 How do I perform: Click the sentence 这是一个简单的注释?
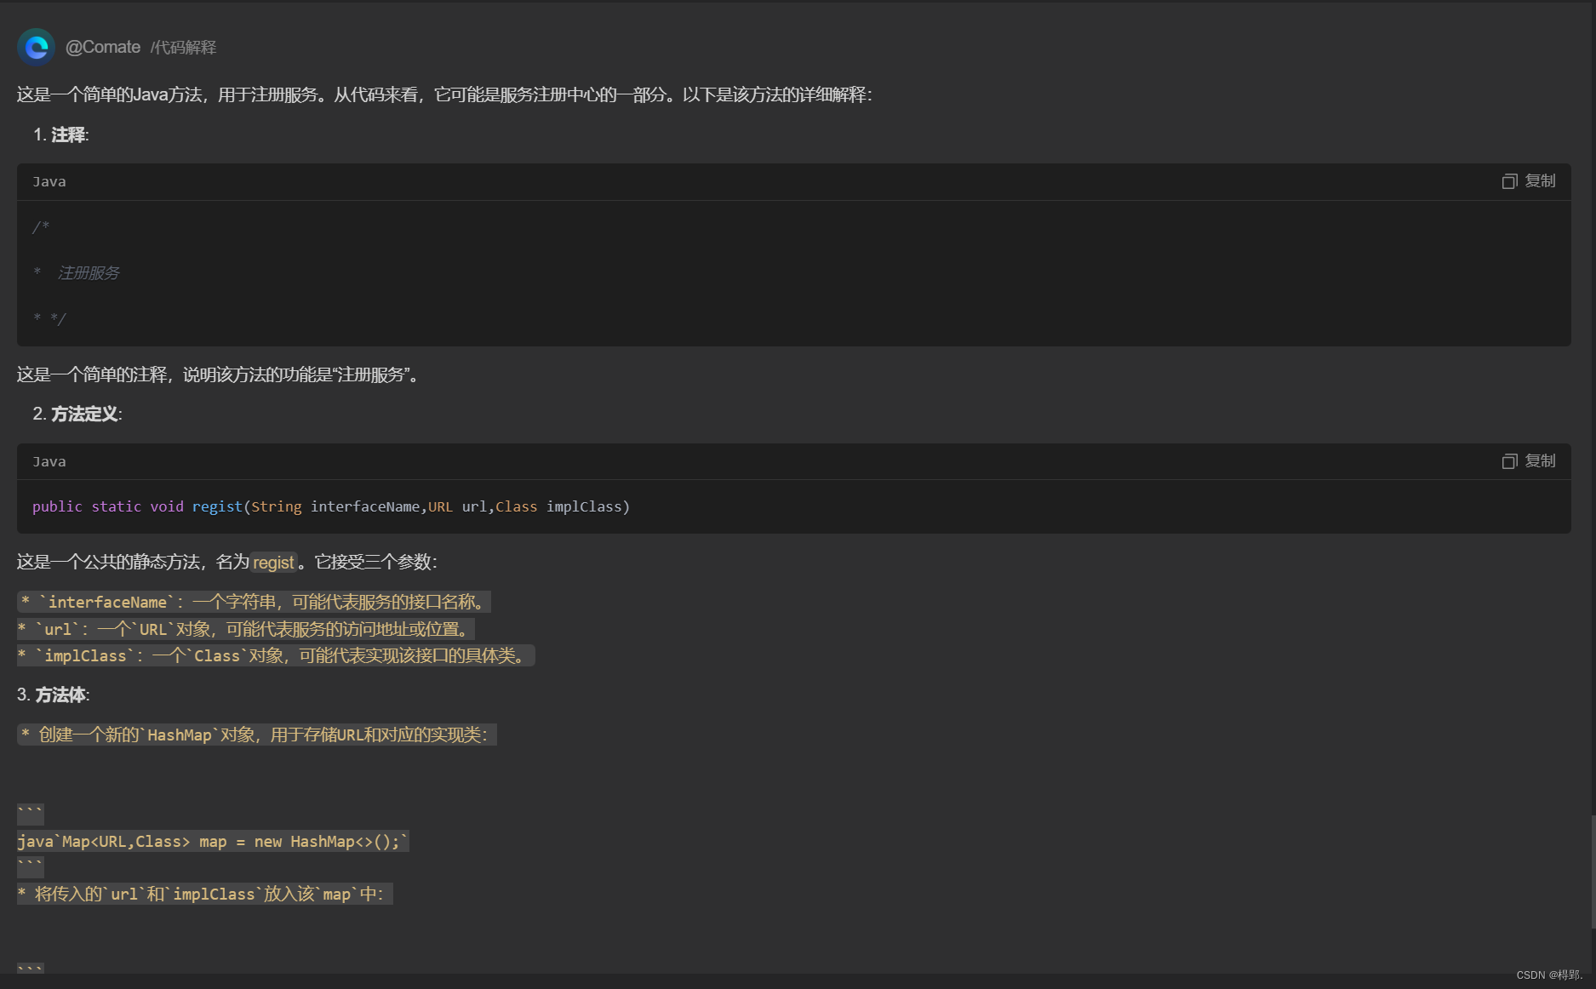[219, 375]
